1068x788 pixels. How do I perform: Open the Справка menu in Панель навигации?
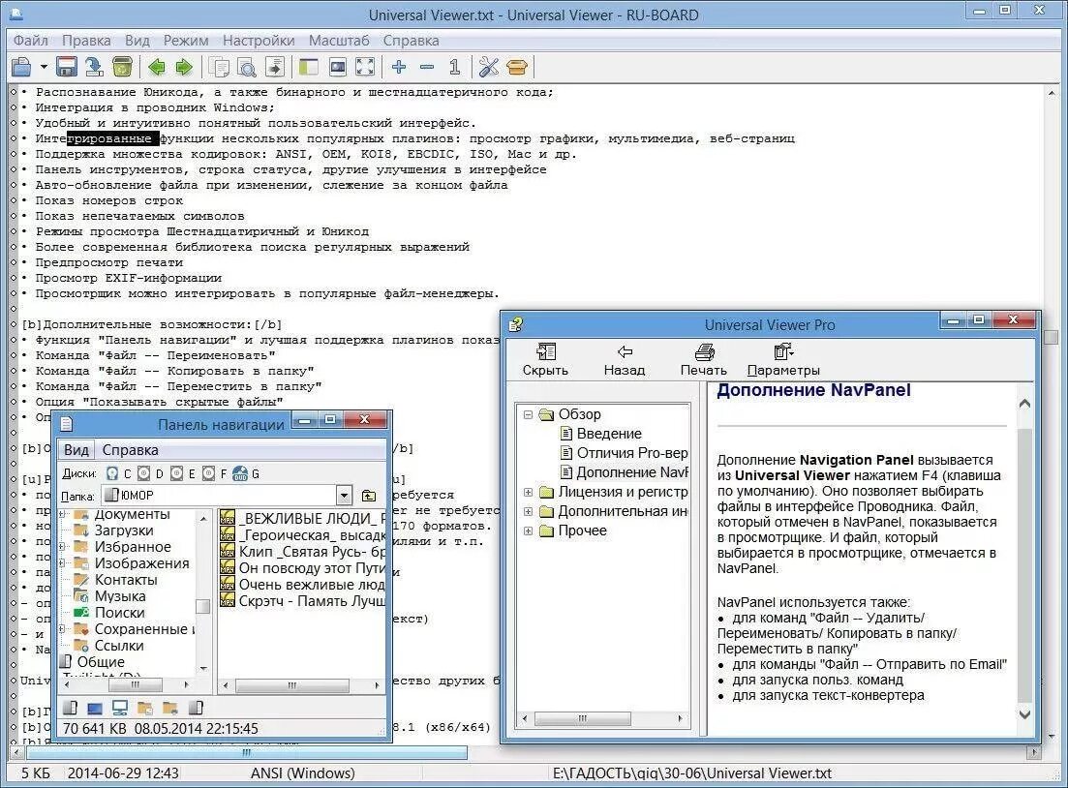[x=130, y=449]
